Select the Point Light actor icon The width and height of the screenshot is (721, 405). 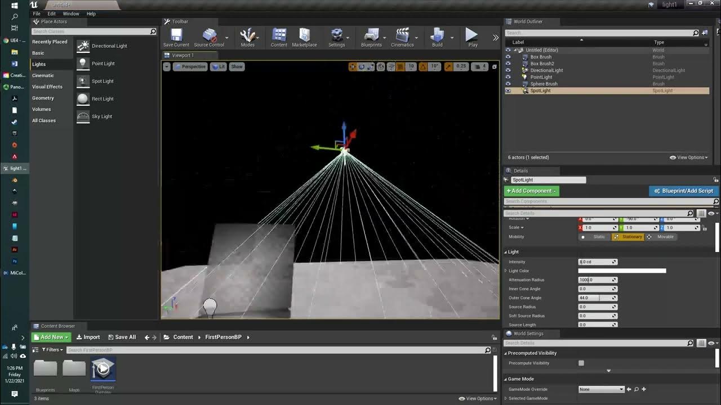click(x=83, y=64)
